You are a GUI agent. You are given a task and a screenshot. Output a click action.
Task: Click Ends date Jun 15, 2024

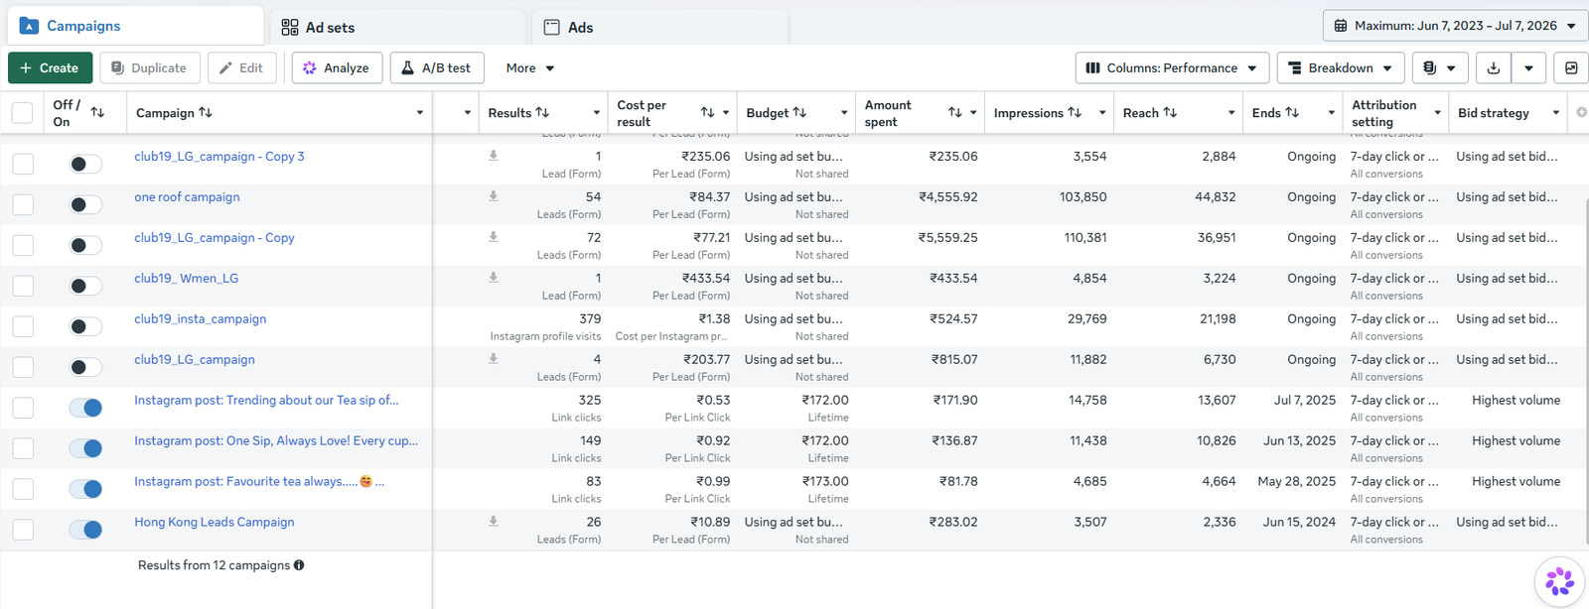pos(1299,523)
